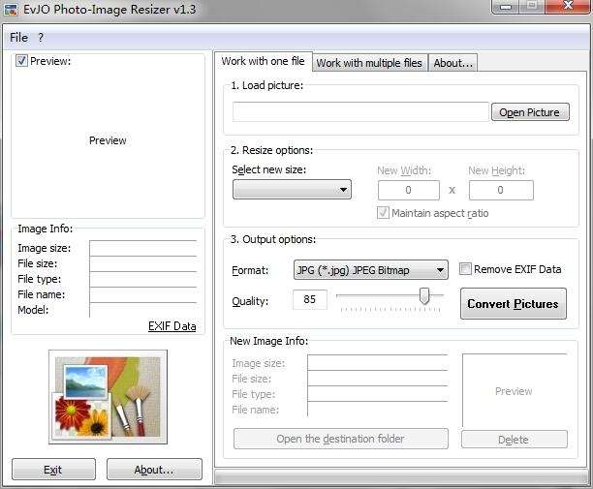The image size is (593, 489).
Task: Click the Convert Pictures button
Action: tap(514, 304)
